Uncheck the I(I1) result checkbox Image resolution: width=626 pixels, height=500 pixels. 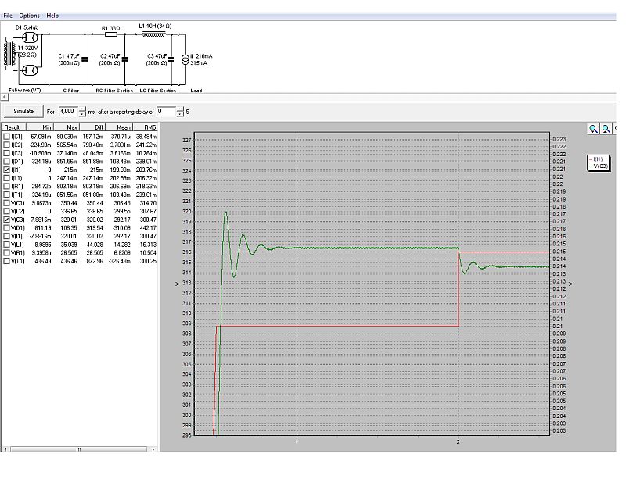point(6,170)
